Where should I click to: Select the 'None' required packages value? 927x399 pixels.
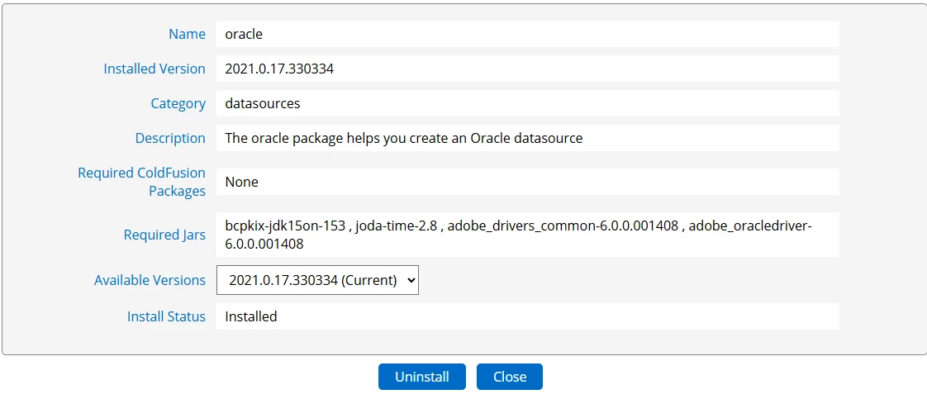(242, 182)
